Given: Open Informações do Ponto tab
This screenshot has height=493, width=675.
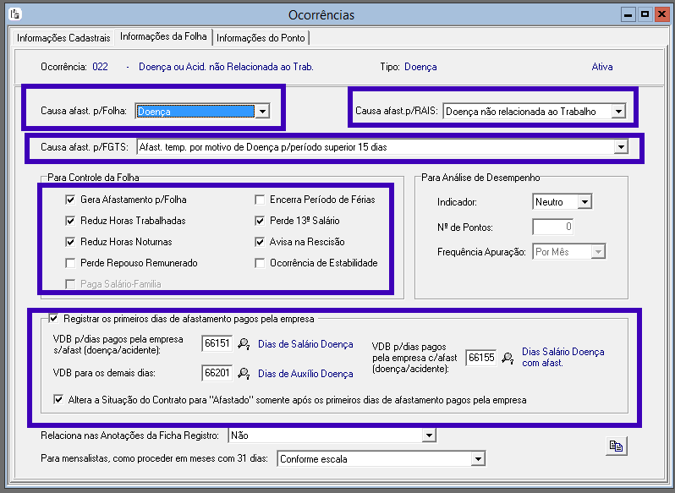Looking at the screenshot, I should [x=261, y=38].
